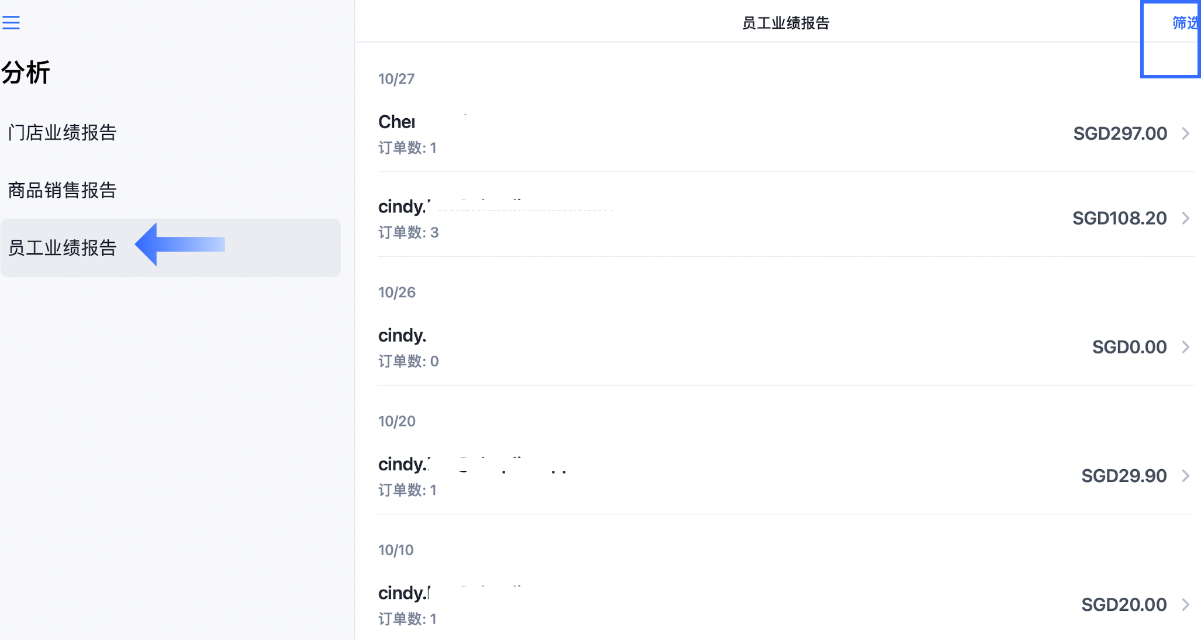Click the SGD0.00 amount

pyautogui.click(x=1129, y=347)
